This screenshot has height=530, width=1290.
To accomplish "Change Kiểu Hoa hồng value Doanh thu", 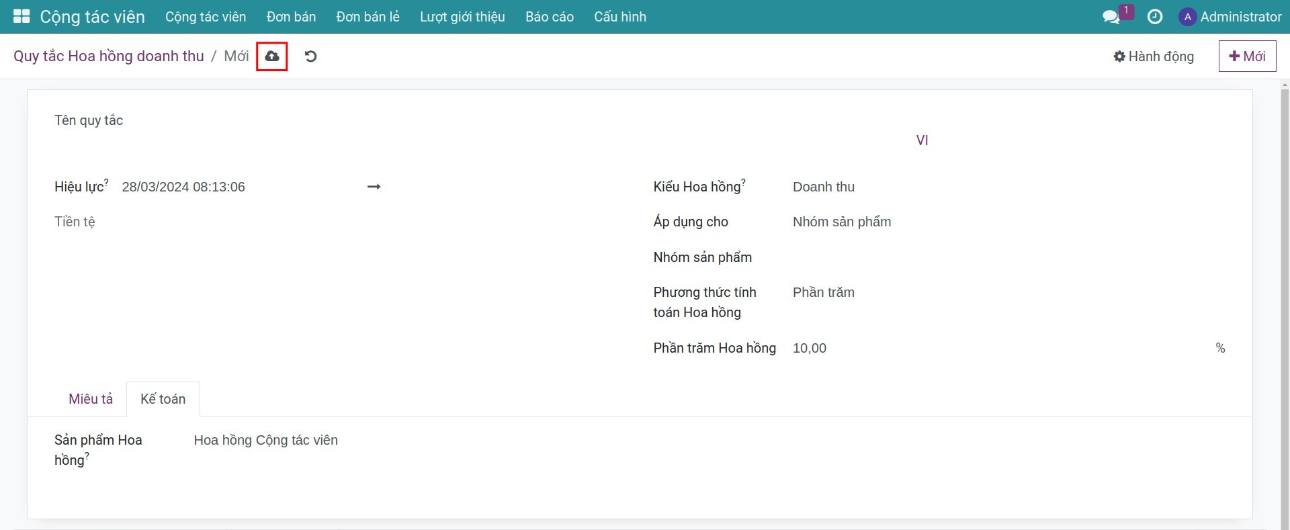I will [1008, 187].
